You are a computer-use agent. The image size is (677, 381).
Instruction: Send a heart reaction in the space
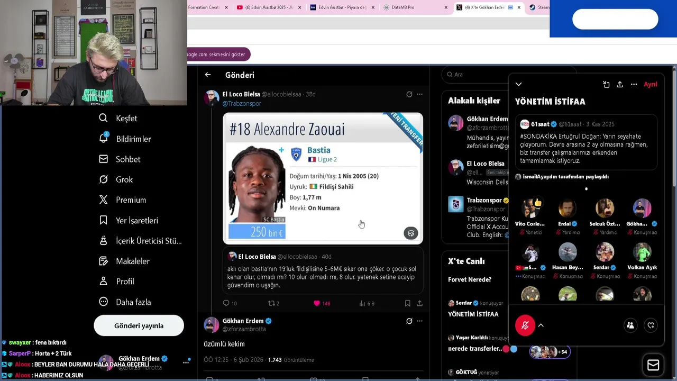point(651,325)
